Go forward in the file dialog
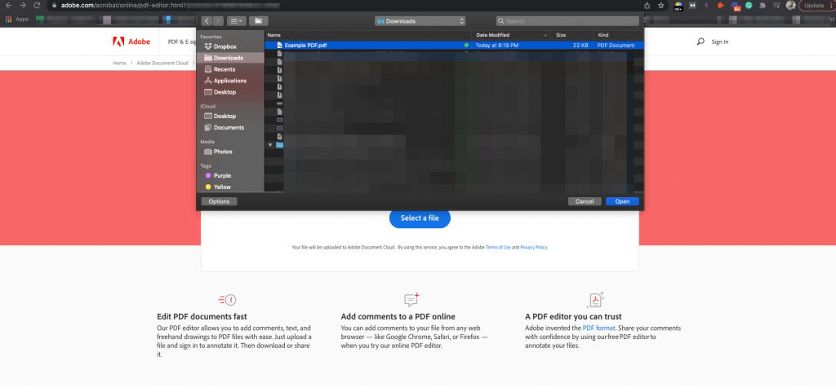 [218, 21]
